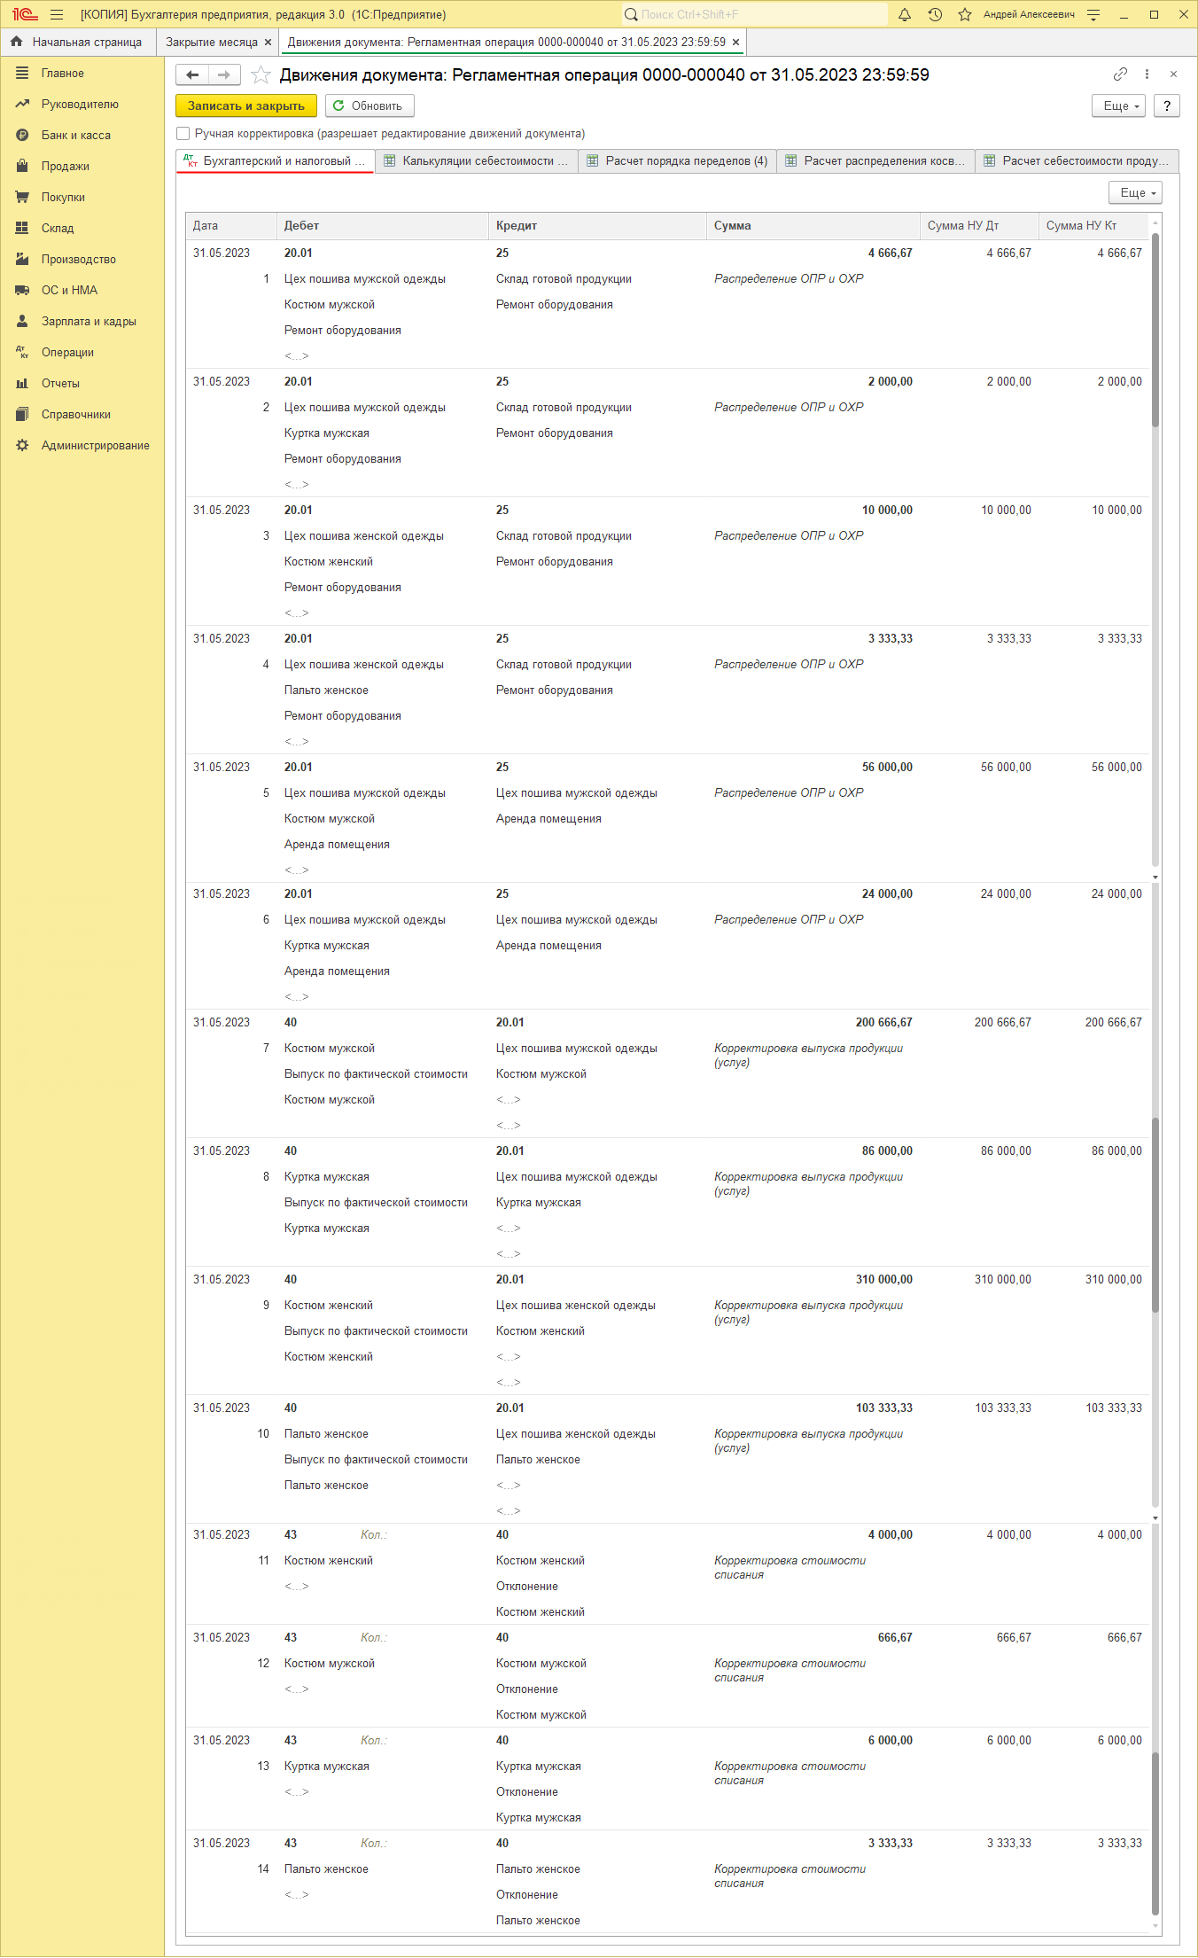1198x1958 pixels.
Task: Open settings icon next to user name
Action: tap(1093, 14)
